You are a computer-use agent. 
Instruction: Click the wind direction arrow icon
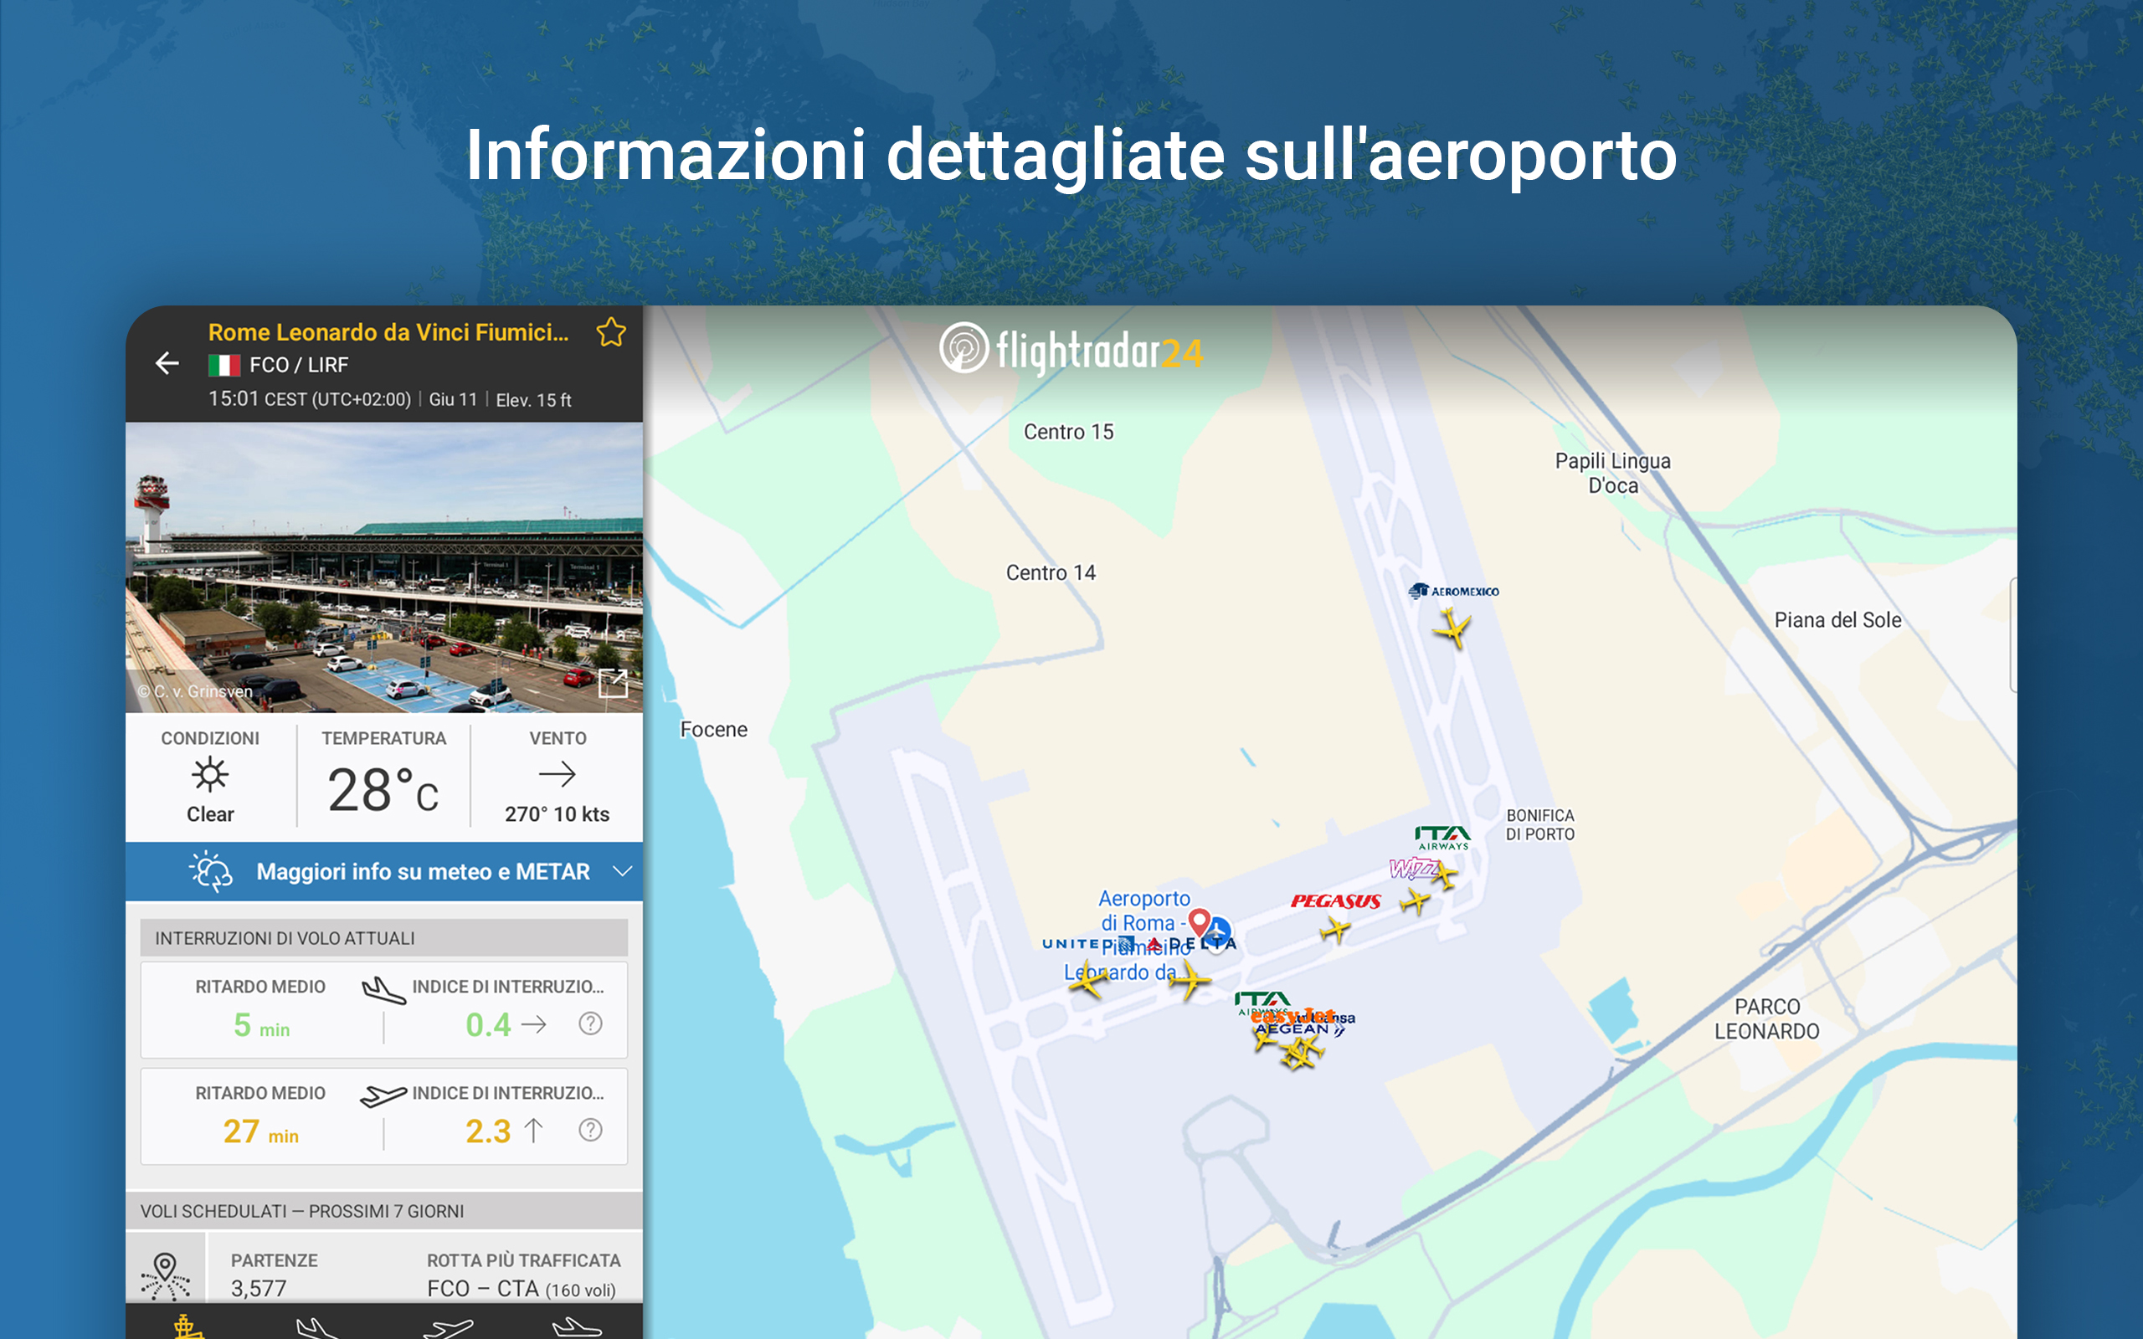click(557, 775)
